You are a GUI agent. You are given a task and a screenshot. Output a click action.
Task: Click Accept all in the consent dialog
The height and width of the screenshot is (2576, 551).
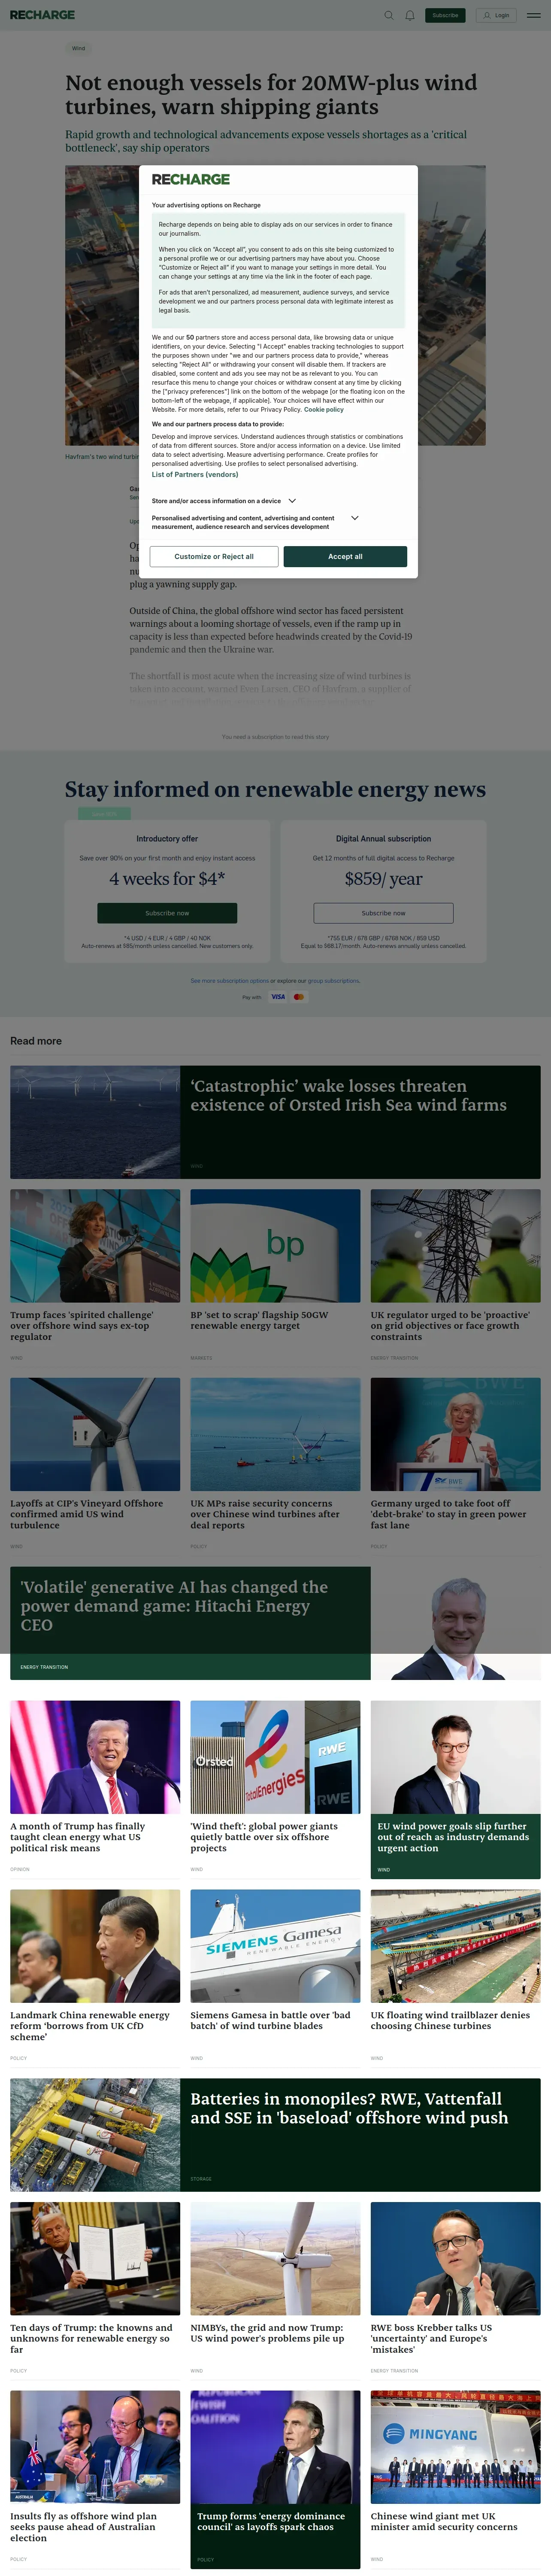pyautogui.click(x=345, y=557)
